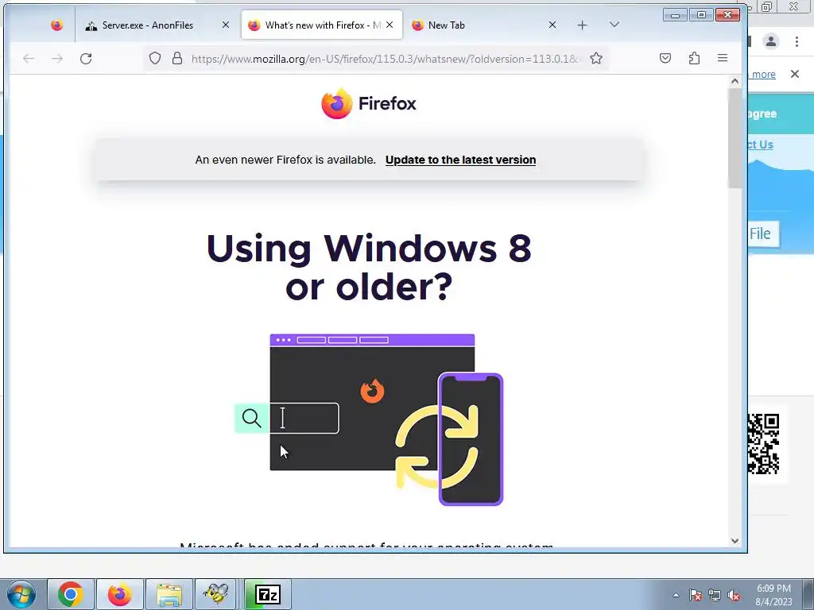Click the 'File' button in Chrome window

coord(763,234)
